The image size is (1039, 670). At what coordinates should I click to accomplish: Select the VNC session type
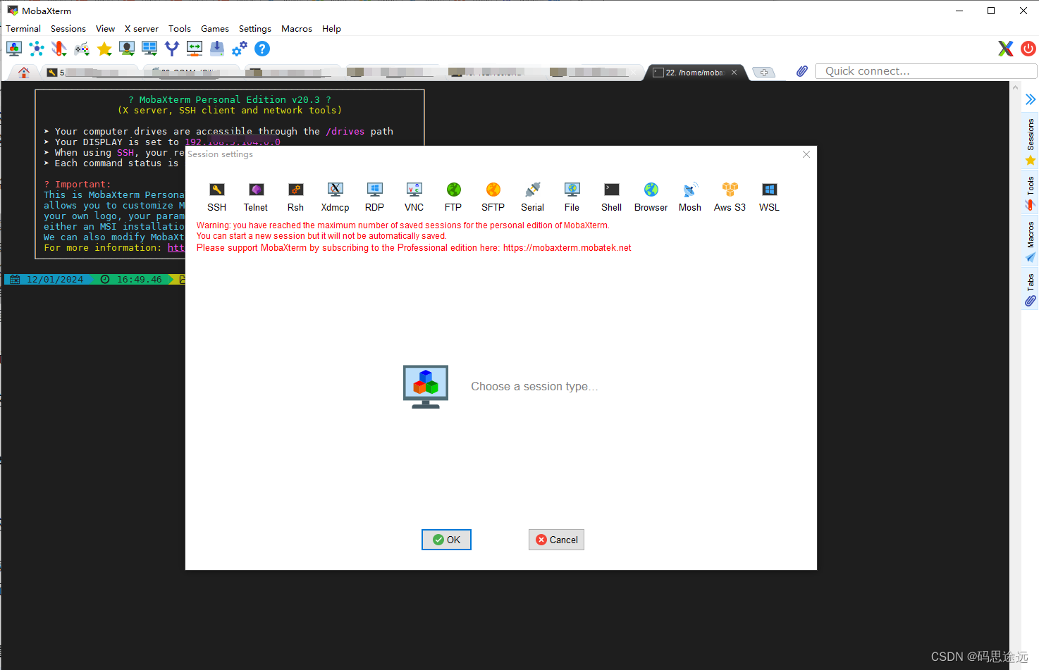[x=414, y=197]
